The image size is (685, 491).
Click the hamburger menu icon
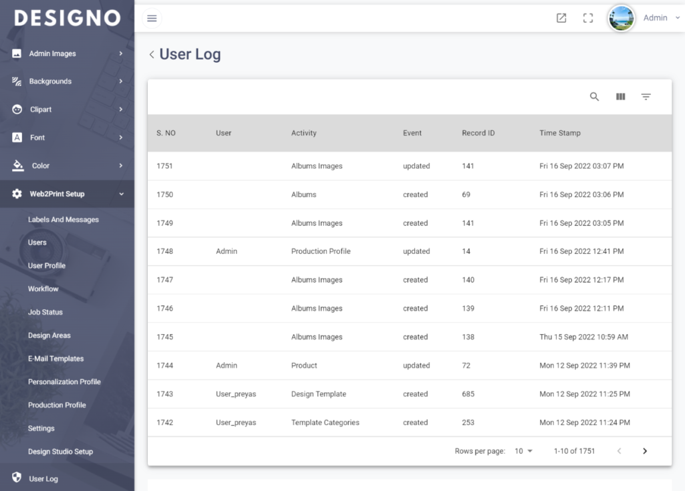click(x=152, y=18)
